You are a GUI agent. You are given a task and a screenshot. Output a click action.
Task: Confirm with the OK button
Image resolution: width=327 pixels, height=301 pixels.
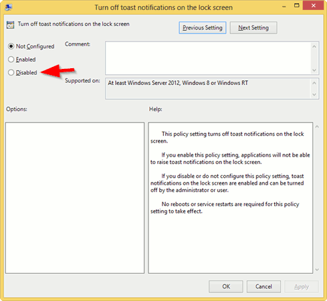click(226, 286)
